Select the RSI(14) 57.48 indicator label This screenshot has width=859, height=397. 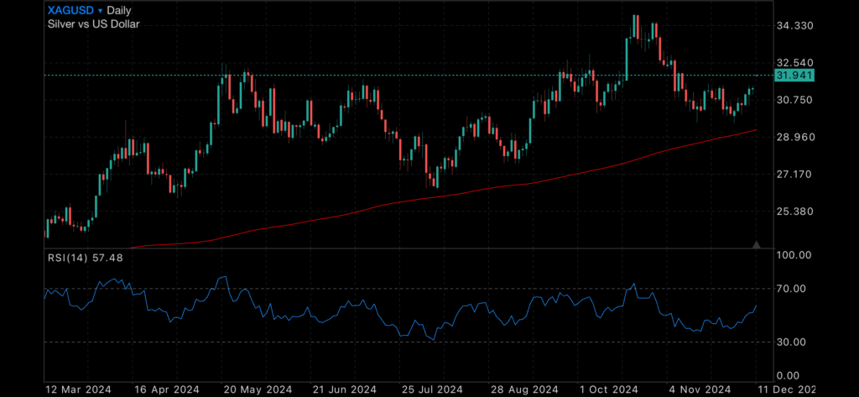[86, 257]
